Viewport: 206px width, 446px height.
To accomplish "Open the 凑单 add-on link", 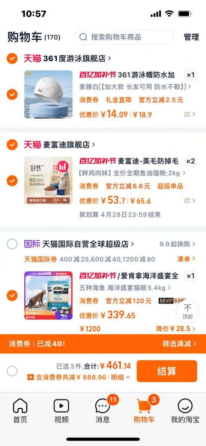I will [186, 259].
